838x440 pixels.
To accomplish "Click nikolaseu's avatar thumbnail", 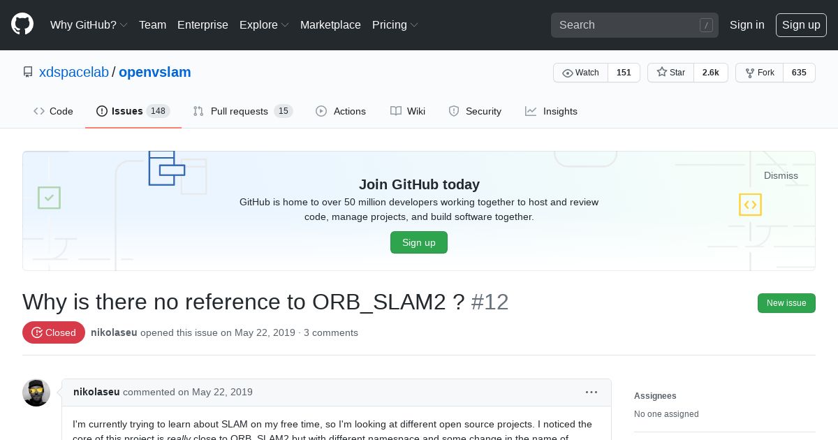I will [36, 393].
